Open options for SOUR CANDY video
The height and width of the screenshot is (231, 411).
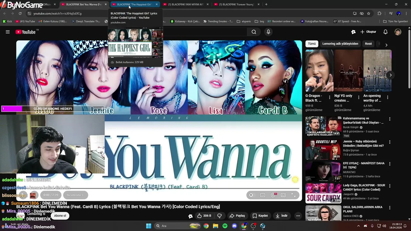(x=390, y=186)
